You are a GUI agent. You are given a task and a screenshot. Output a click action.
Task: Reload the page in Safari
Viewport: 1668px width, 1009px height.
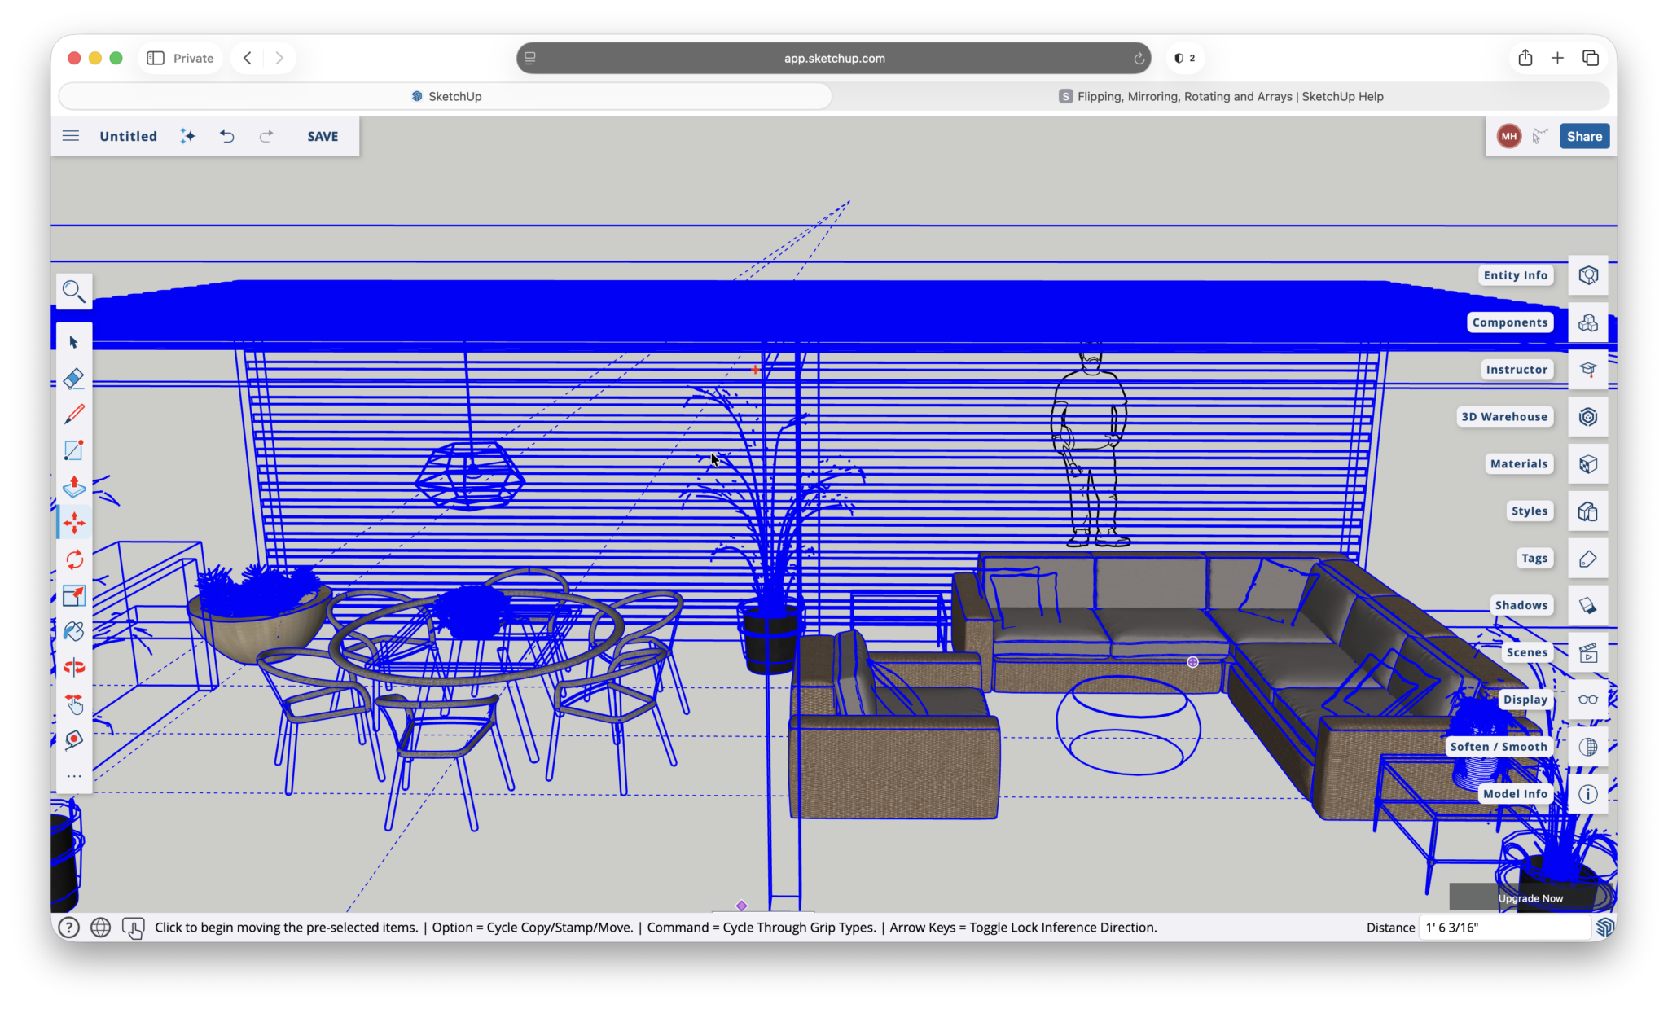[1139, 58]
